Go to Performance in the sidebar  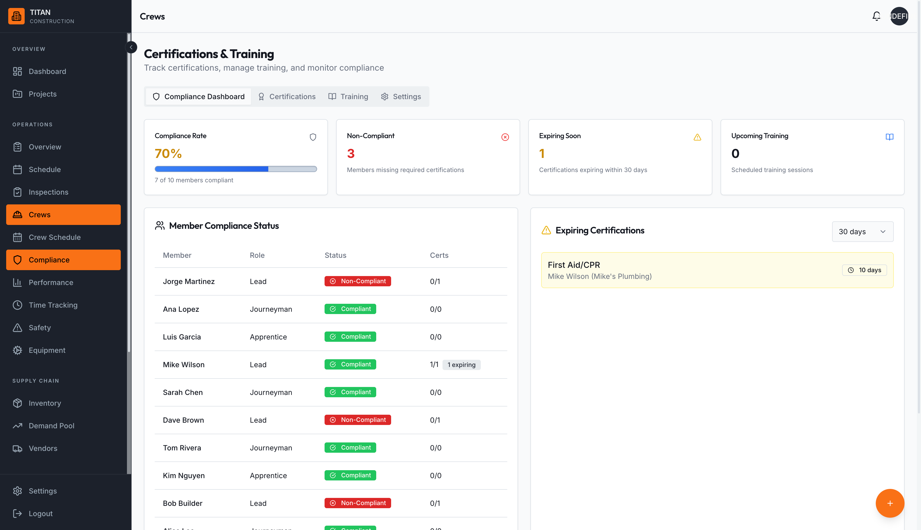coord(63,282)
